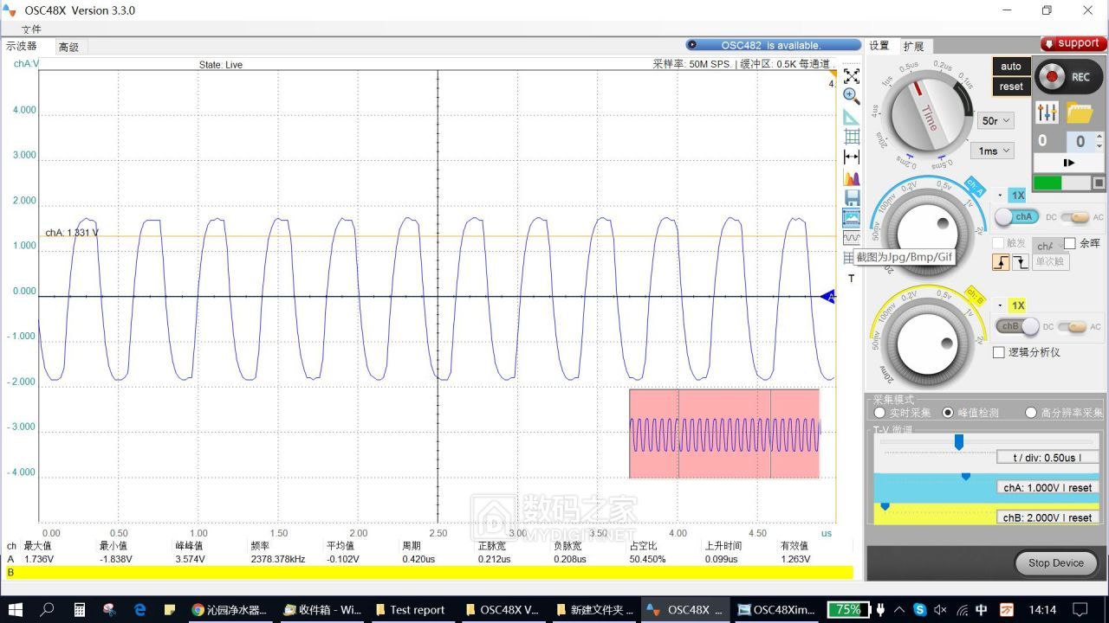The image size is (1109, 623).
Task: Click the Stop Device button
Action: click(x=1056, y=563)
